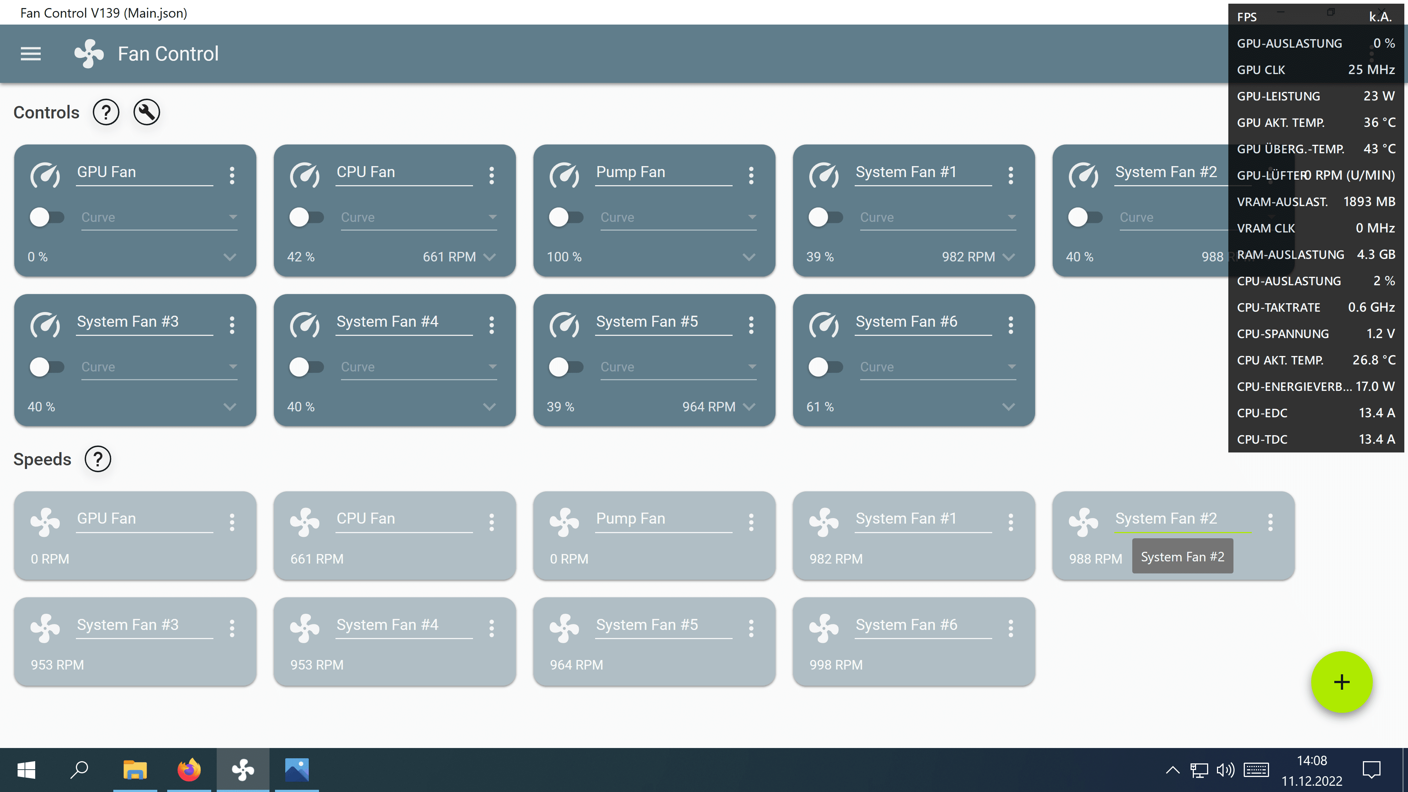Click the clock and date in the system tray

[1312, 771]
